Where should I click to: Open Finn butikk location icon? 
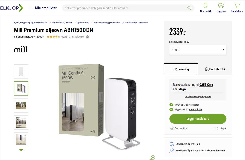pos(206,5)
